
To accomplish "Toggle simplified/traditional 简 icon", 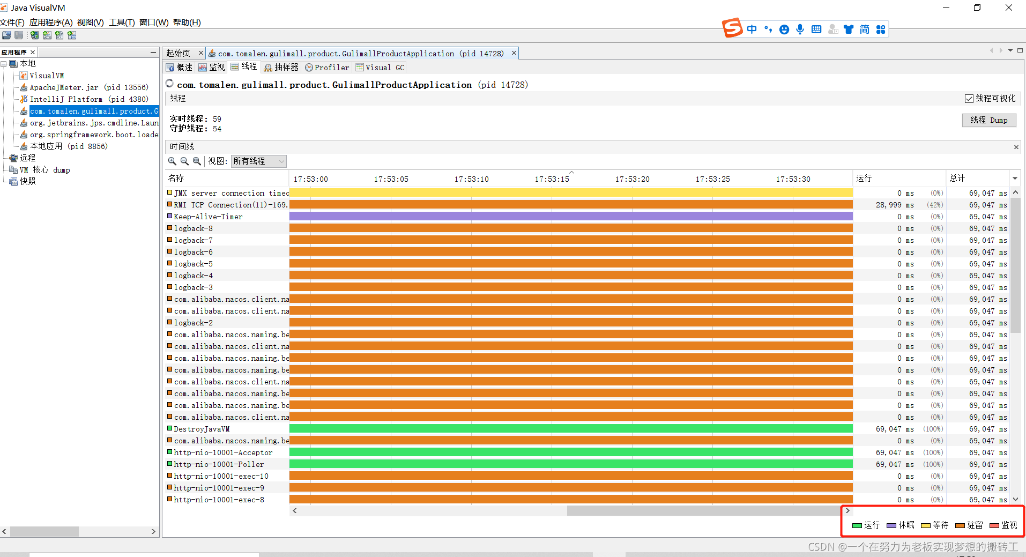I will 865,29.
